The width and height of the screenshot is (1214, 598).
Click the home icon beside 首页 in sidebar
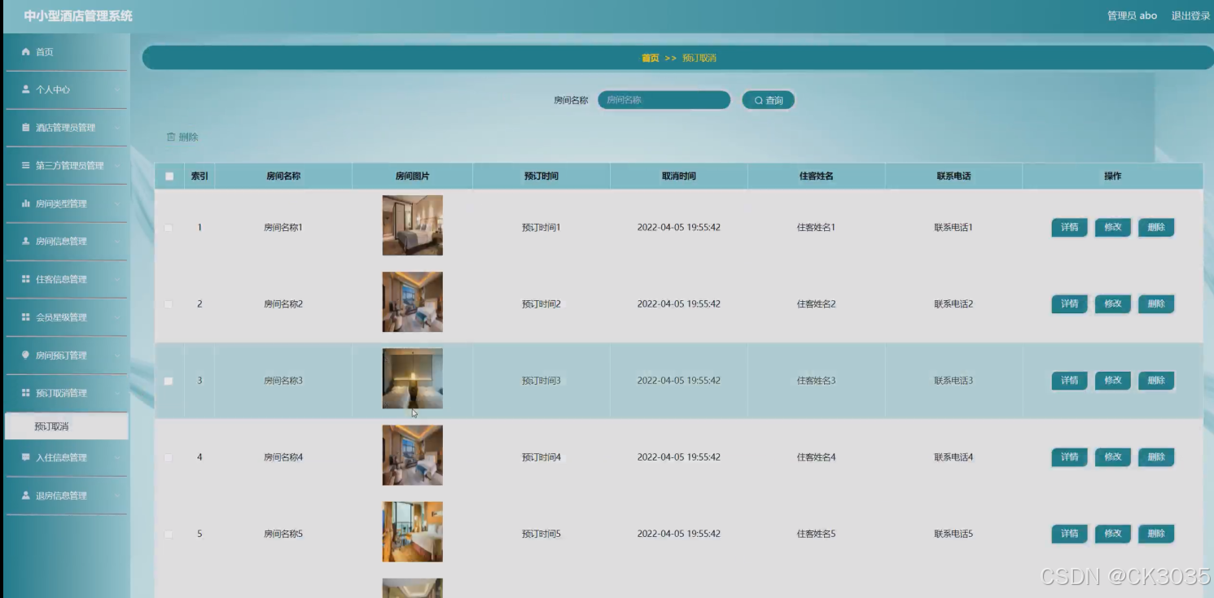click(x=25, y=52)
